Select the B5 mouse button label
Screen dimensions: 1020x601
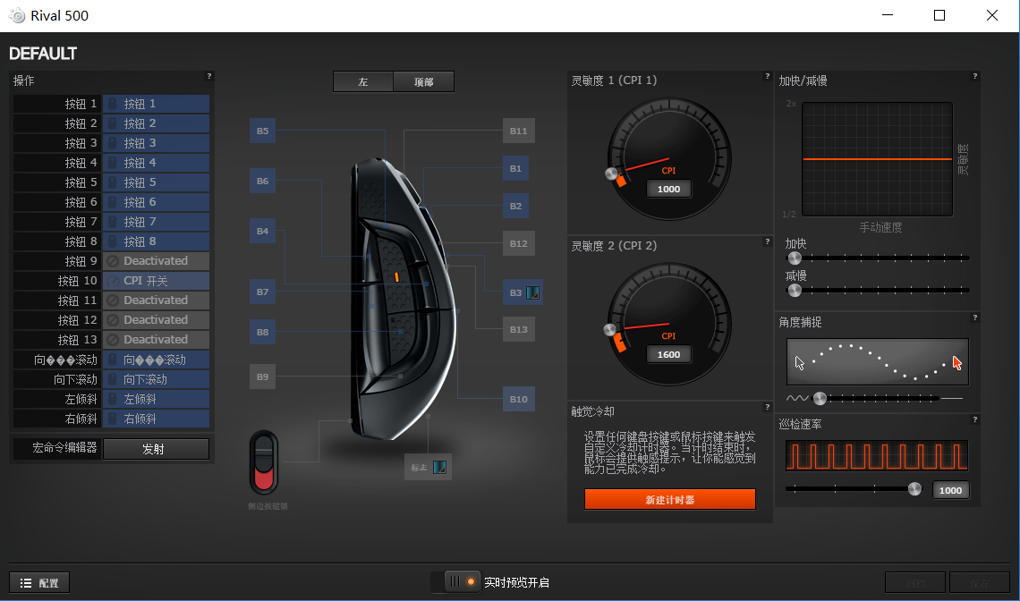coord(262,131)
